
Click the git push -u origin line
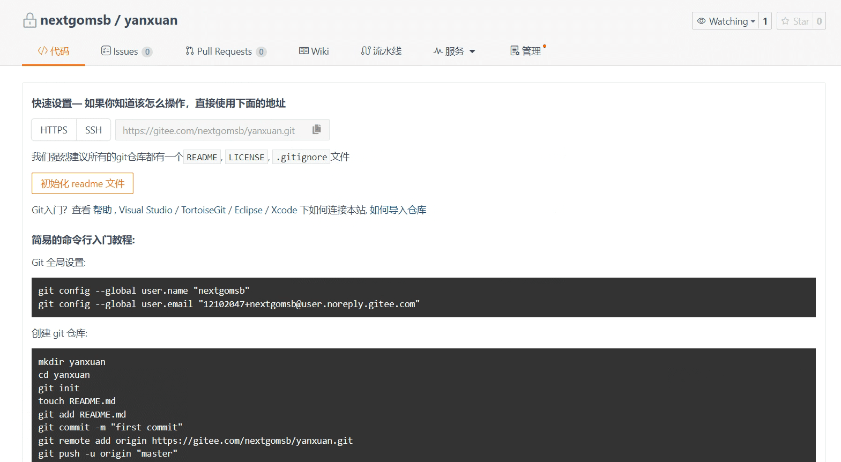pos(108,453)
